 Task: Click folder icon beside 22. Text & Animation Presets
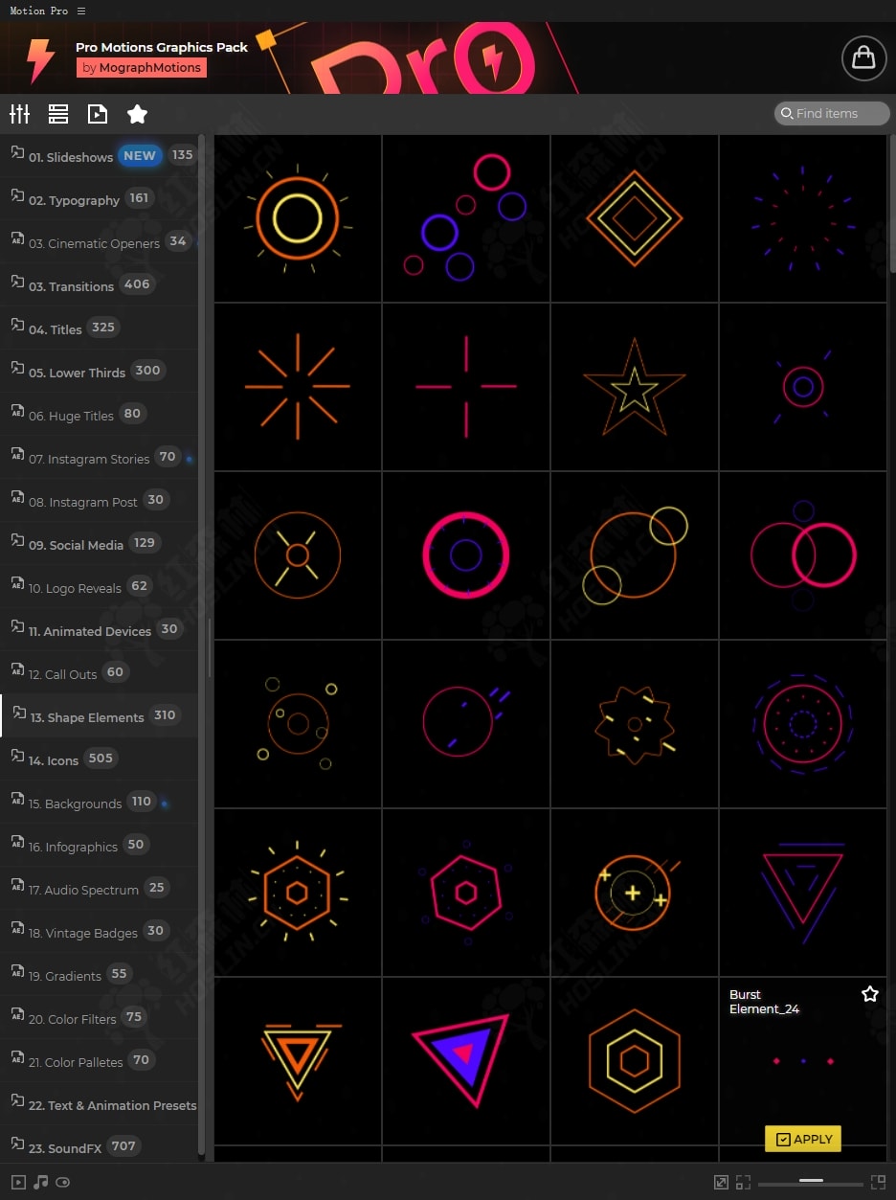click(17, 1100)
